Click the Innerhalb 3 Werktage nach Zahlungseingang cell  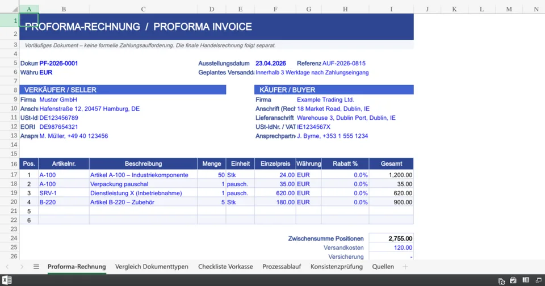[x=312, y=72]
